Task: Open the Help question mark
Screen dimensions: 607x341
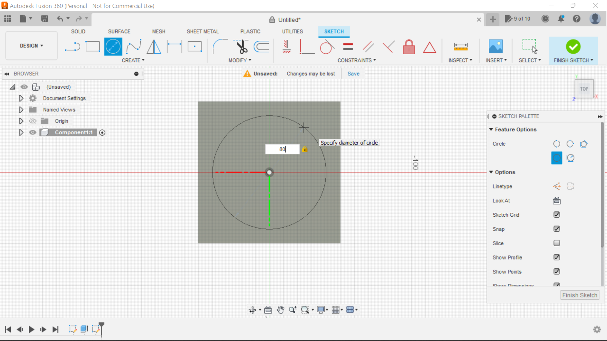Action: click(x=577, y=19)
